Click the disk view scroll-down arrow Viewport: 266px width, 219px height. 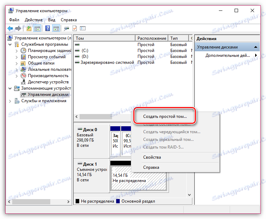tap(190, 195)
